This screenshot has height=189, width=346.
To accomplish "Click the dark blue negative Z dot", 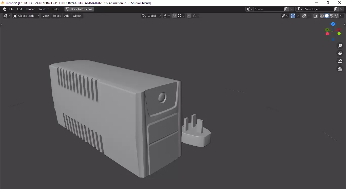I will click(x=333, y=39).
